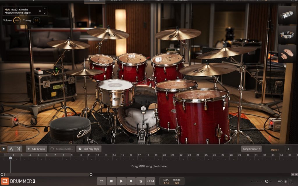Select the pencil draw tool

coord(11,149)
